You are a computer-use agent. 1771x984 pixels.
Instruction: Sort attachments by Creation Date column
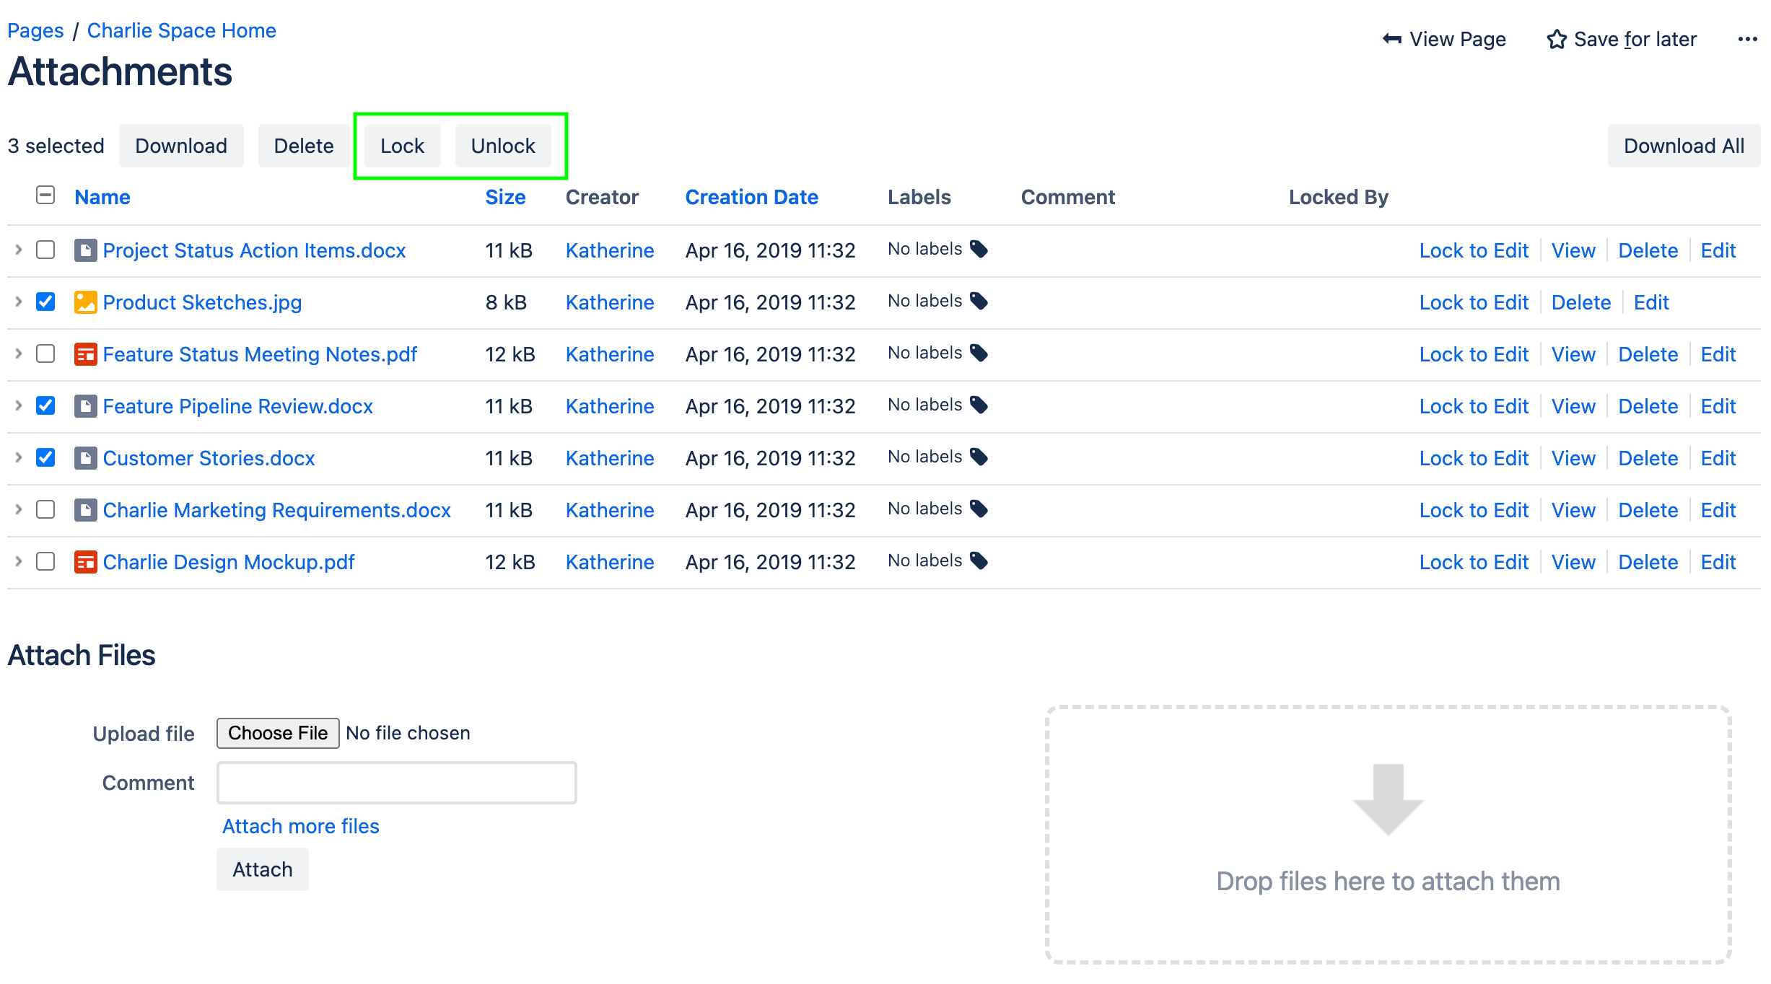pyautogui.click(x=751, y=197)
